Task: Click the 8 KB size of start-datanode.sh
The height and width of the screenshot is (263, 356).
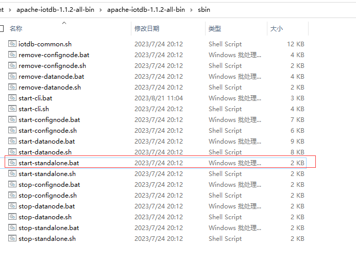Action: pos(297,152)
